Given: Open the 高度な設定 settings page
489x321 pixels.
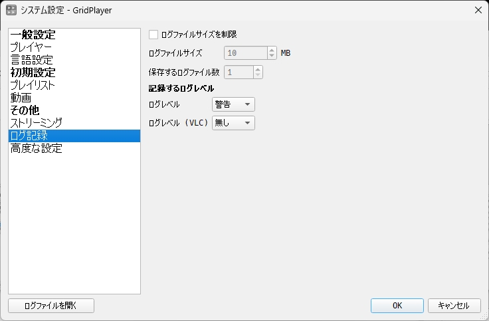Looking at the screenshot, I should click(37, 149).
